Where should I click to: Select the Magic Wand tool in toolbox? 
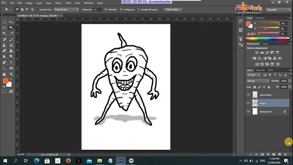point(11,28)
